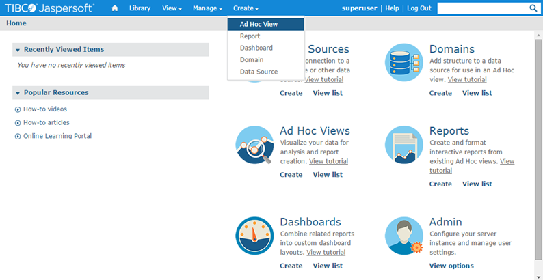Viewport: 543px width, 280px height.
Task: Open View tutorial link for Ad Hoc Views
Action: pos(329,161)
